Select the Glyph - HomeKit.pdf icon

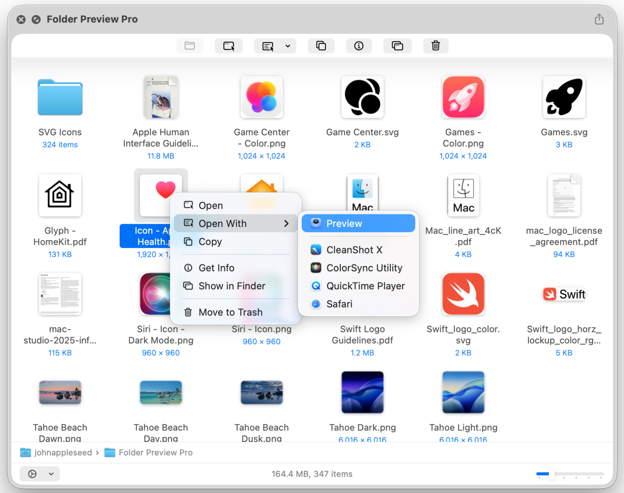point(60,195)
